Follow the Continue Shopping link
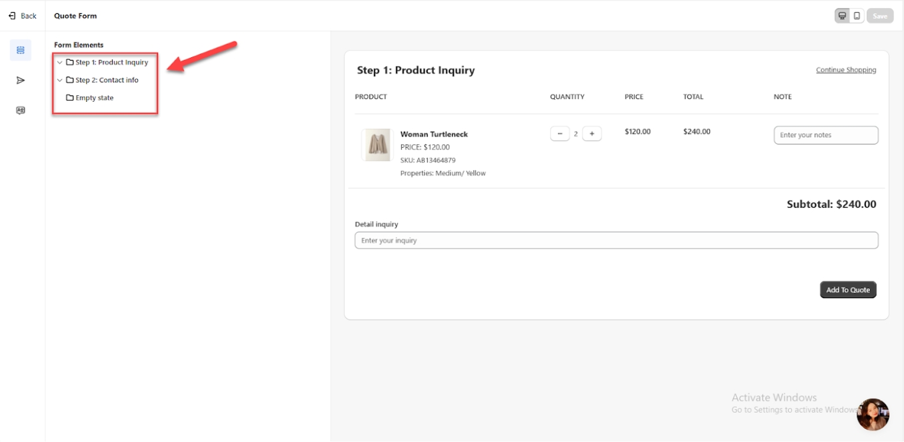904x442 pixels. tap(846, 70)
